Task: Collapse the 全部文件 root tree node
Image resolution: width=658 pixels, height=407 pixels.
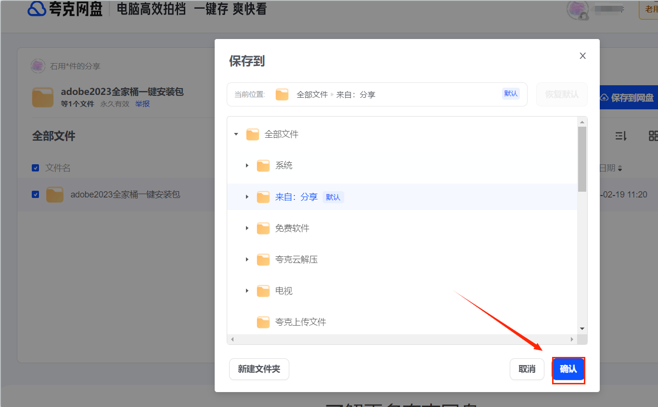Action: tap(236, 134)
